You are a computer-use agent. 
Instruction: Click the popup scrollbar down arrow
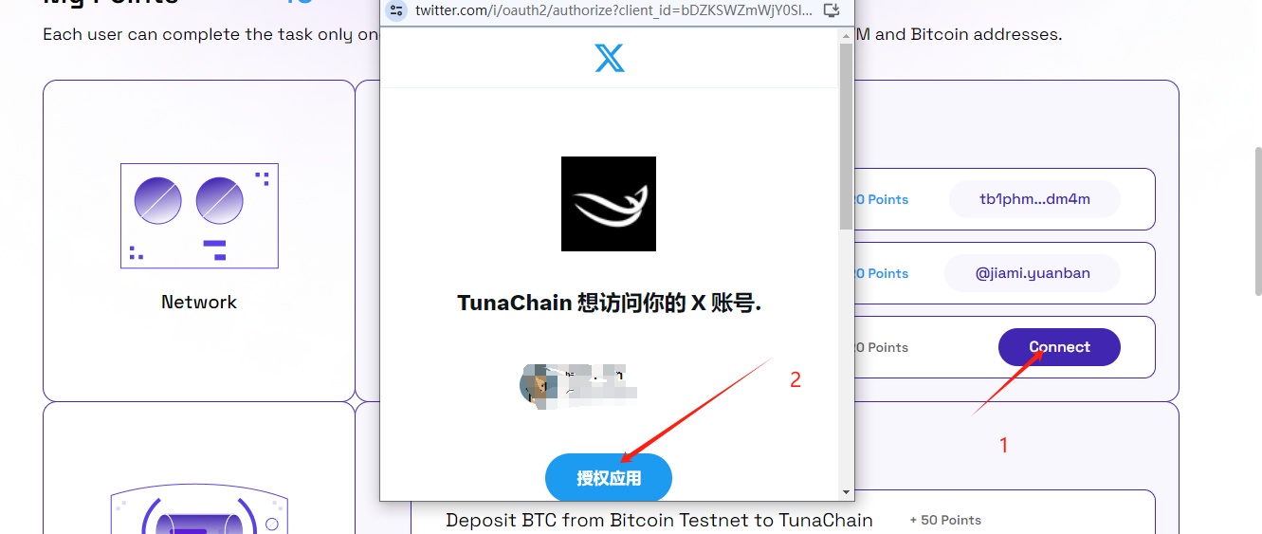(846, 492)
